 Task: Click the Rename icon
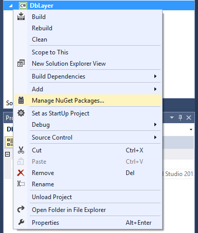(21, 184)
